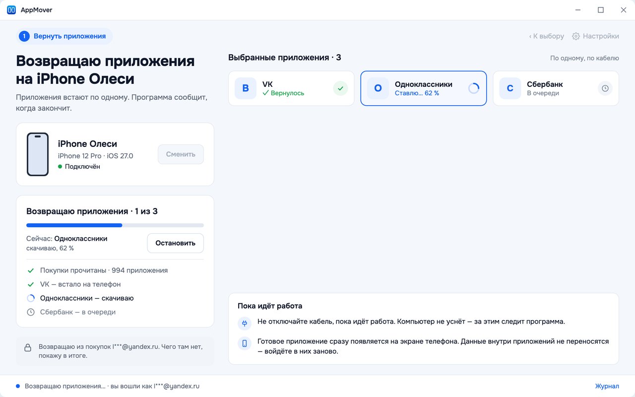Click the VK app letter icon

(x=246, y=88)
